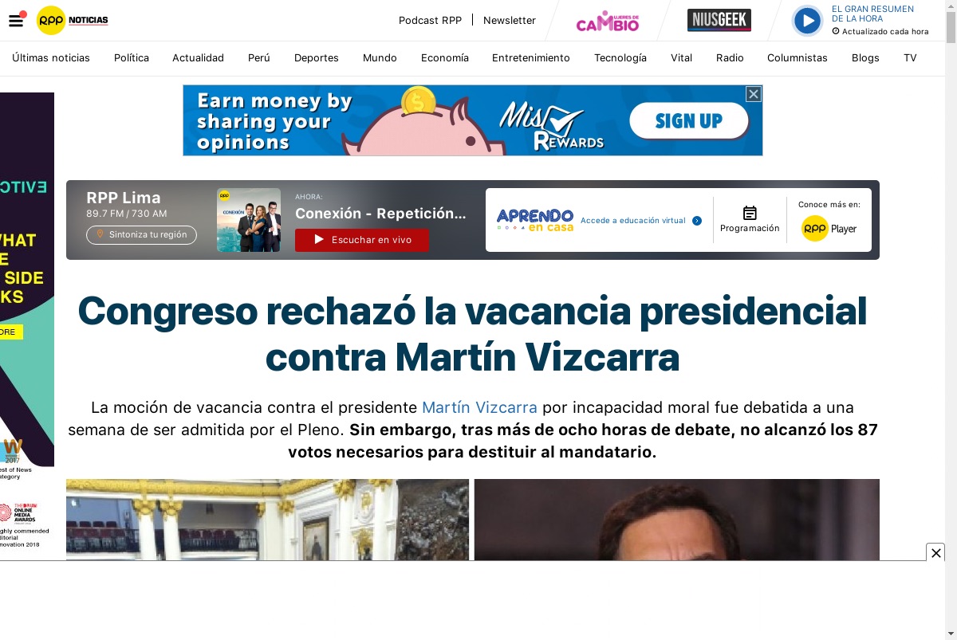Click the SIGN UP ad button
Viewport: 957px width, 640px height.
(689, 121)
